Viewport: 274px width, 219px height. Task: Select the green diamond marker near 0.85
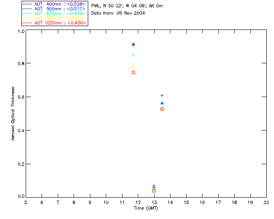coord(133,55)
